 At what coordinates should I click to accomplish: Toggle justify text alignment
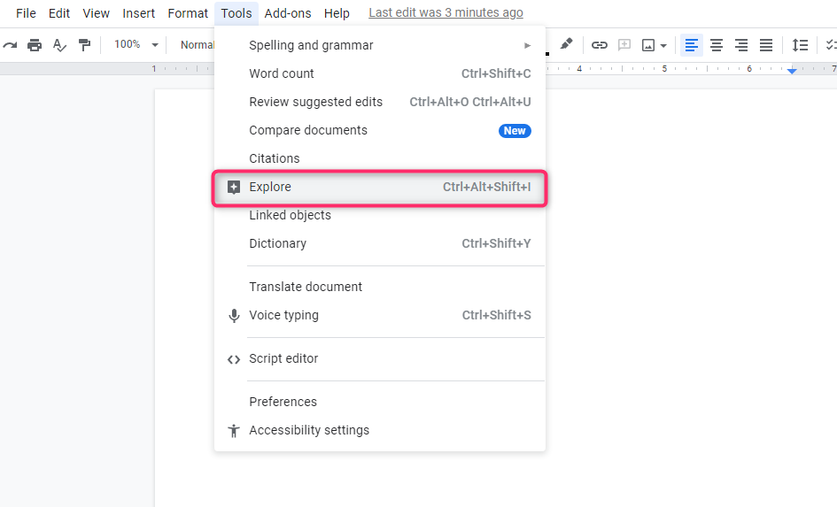click(766, 45)
